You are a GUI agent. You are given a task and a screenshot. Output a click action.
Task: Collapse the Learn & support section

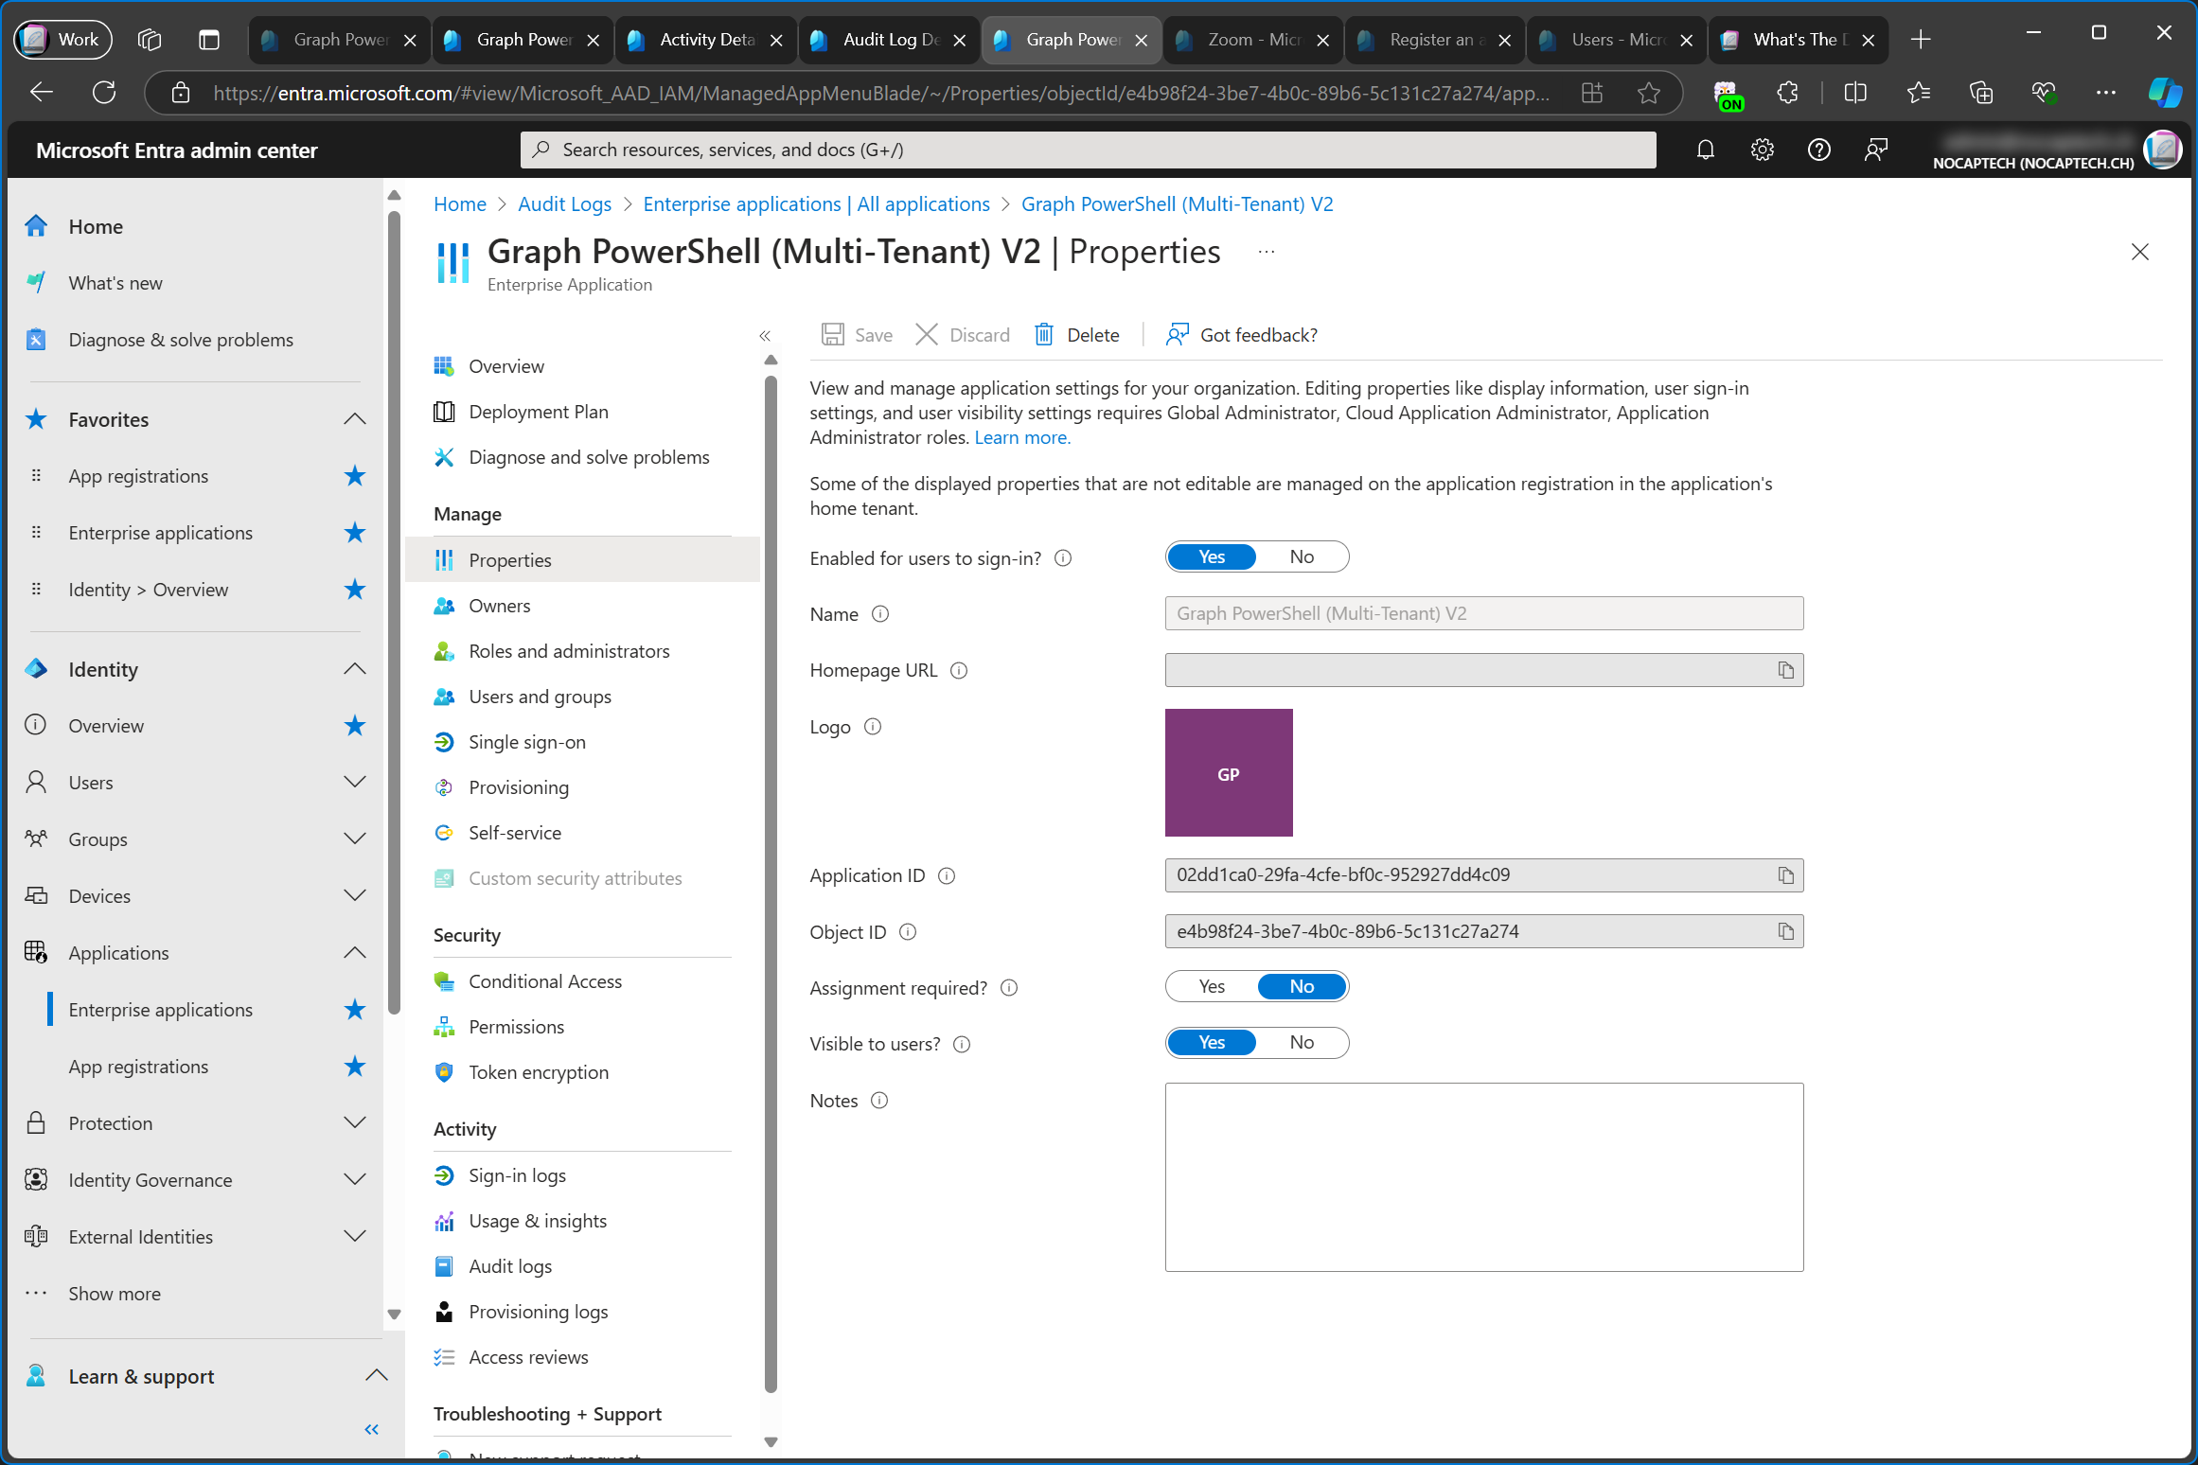point(377,1376)
